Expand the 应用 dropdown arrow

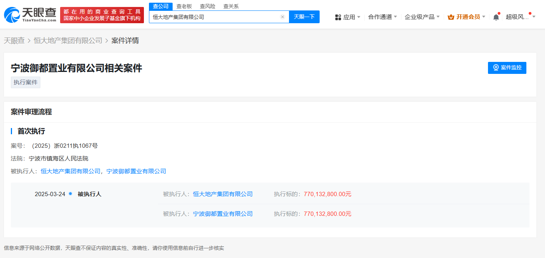tap(358, 17)
